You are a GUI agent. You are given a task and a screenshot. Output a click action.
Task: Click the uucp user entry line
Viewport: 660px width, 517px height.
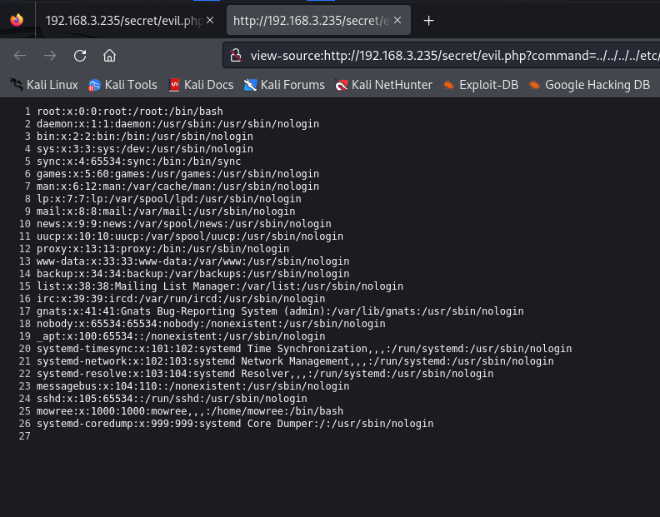tap(190, 236)
